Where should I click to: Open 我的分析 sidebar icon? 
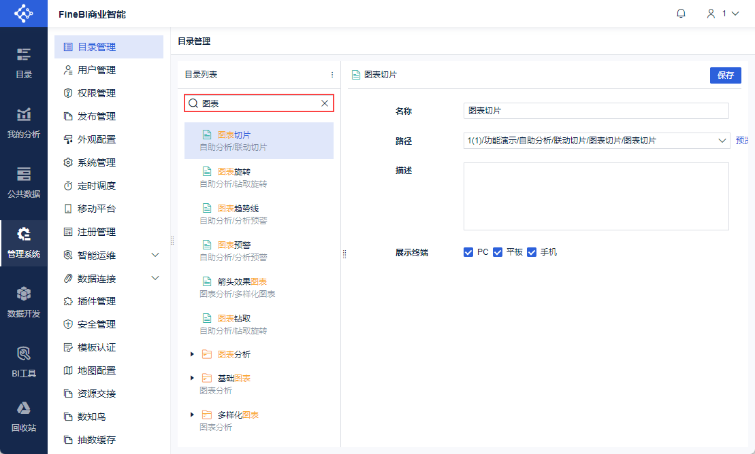[x=24, y=122]
